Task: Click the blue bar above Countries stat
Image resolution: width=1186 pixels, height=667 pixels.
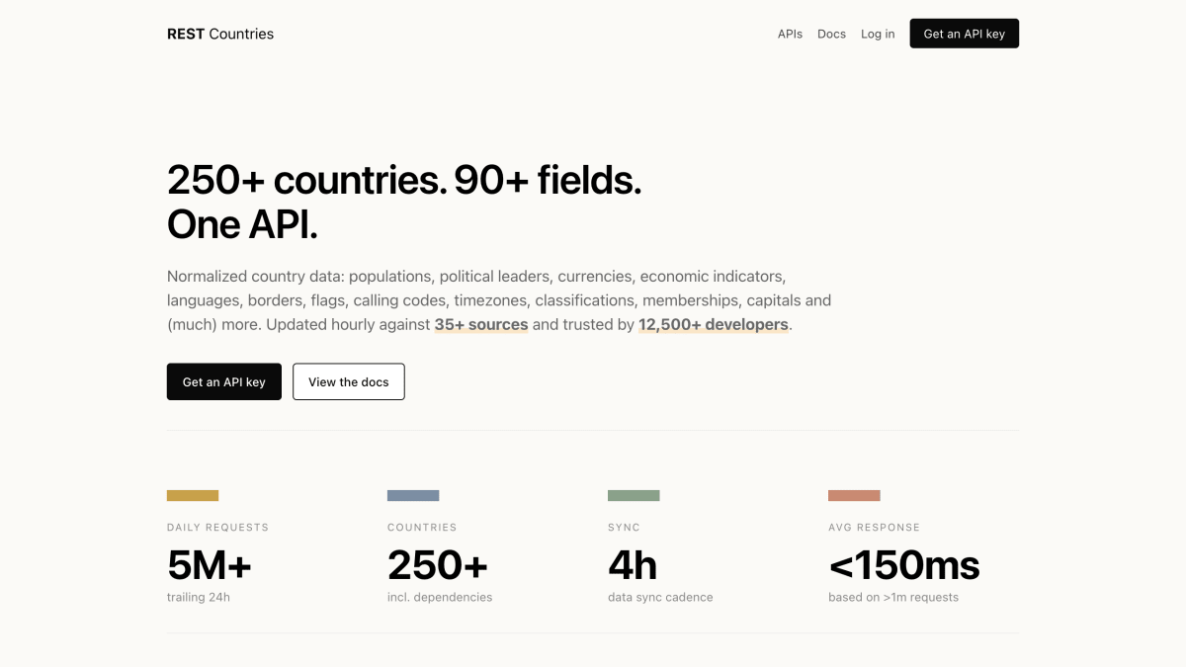Action: tap(413, 495)
